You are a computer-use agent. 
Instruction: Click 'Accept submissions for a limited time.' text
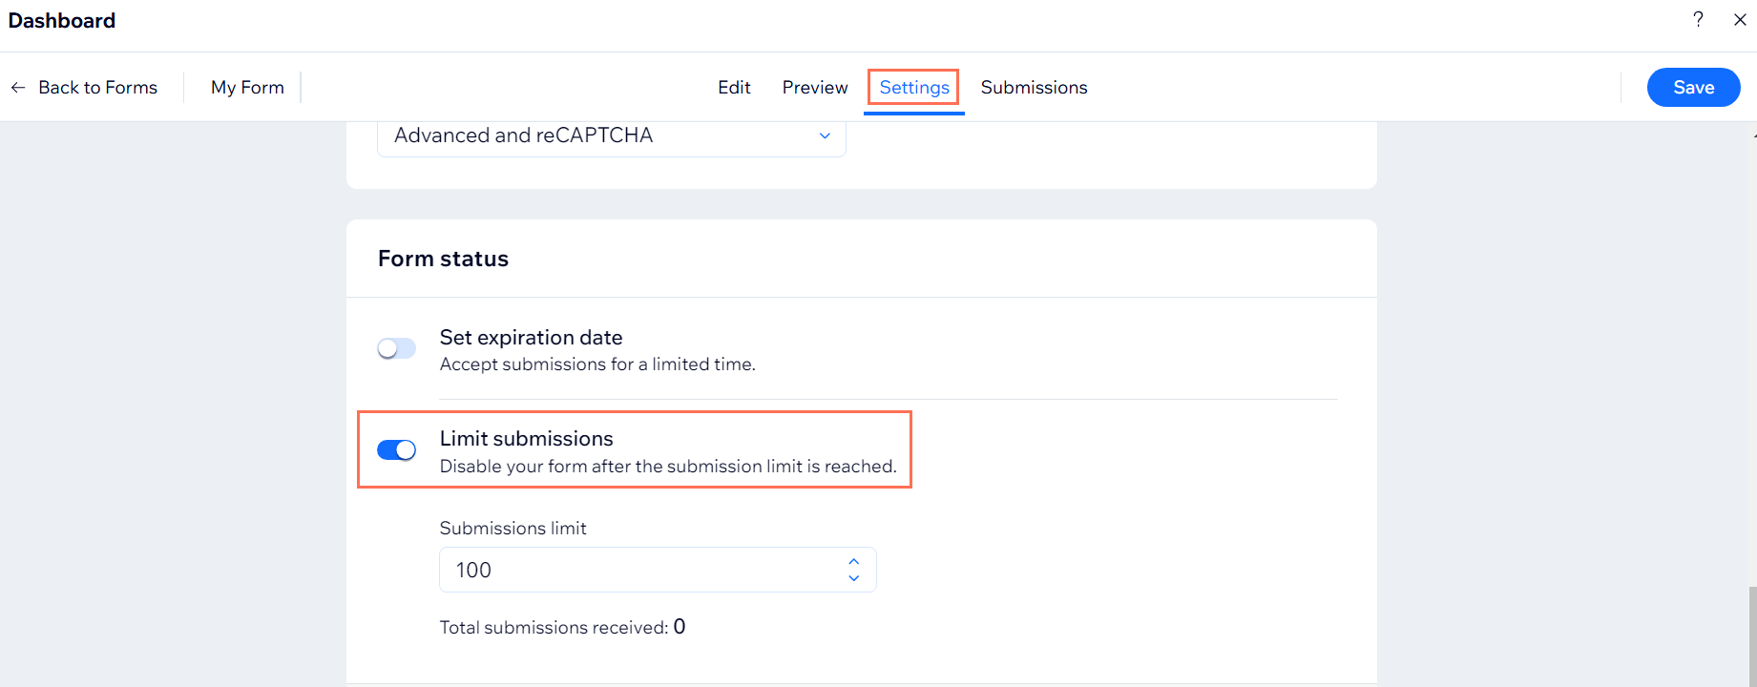pos(597,364)
